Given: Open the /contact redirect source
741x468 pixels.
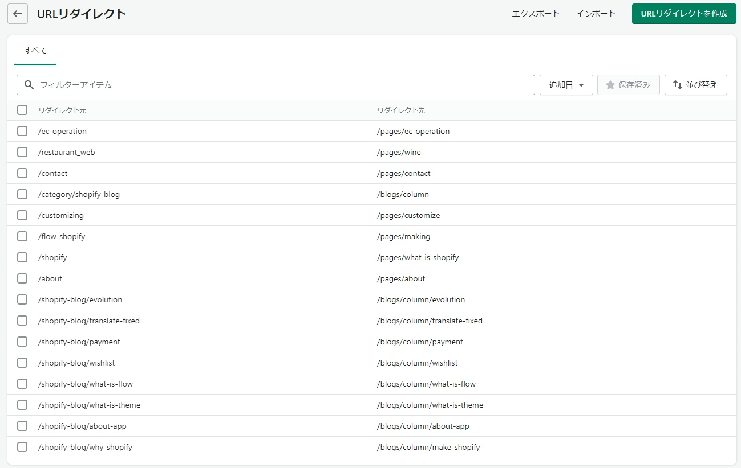Looking at the screenshot, I should pos(52,173).
